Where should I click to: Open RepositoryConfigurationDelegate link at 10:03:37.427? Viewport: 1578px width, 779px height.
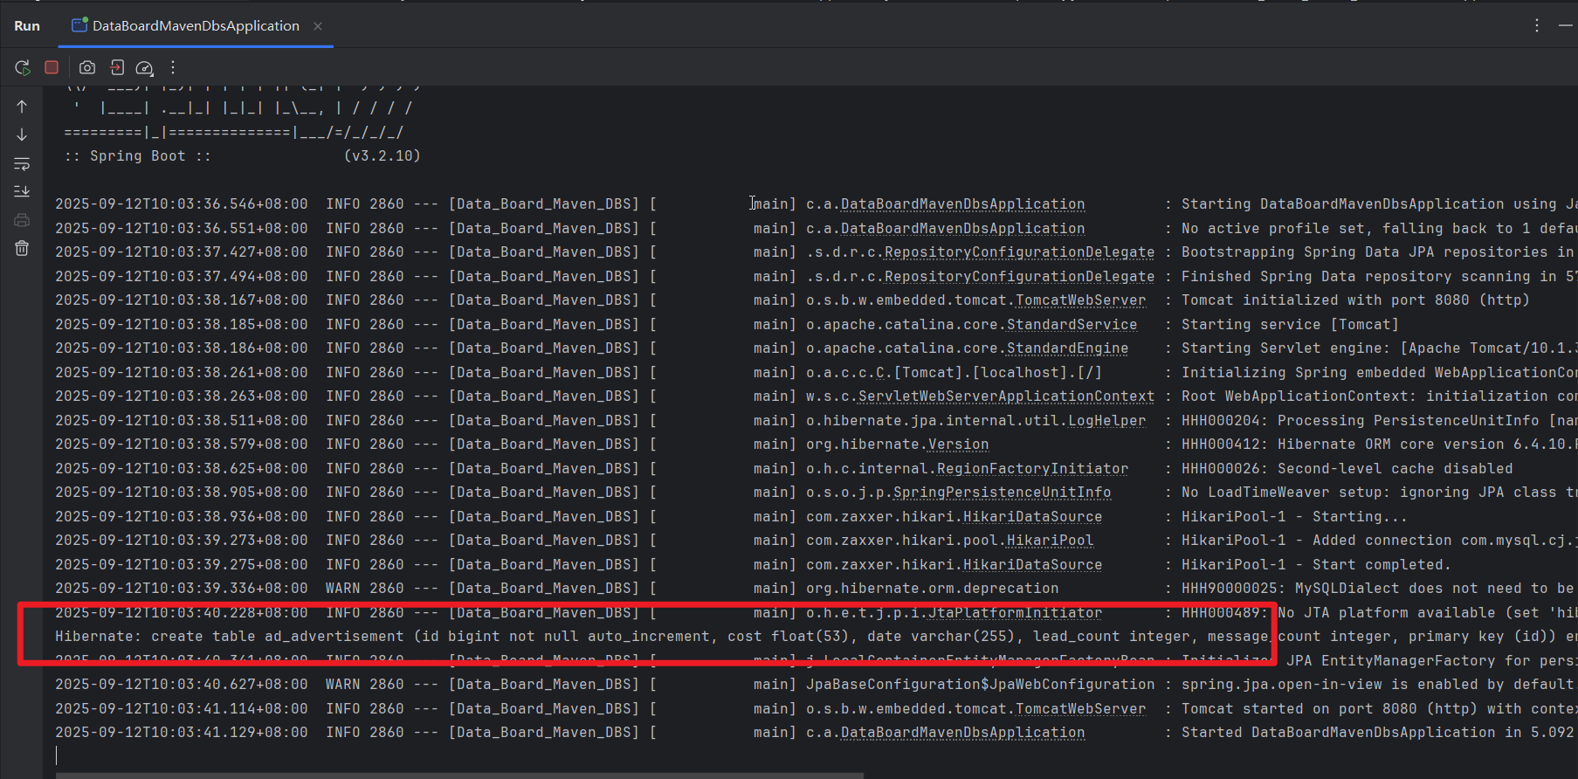tap(1019, 252)
